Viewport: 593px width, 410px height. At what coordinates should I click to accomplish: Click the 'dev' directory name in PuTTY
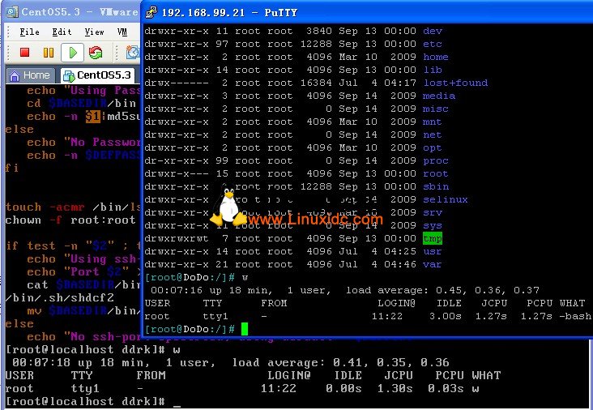point(433,31)
